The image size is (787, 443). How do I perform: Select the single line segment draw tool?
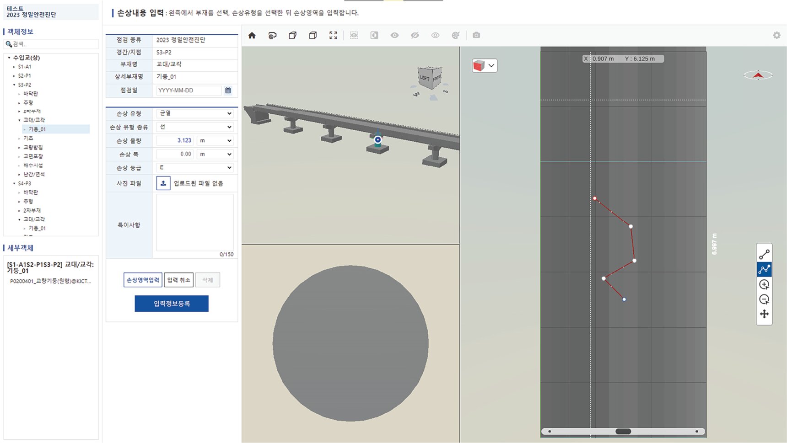click(764, 254)
